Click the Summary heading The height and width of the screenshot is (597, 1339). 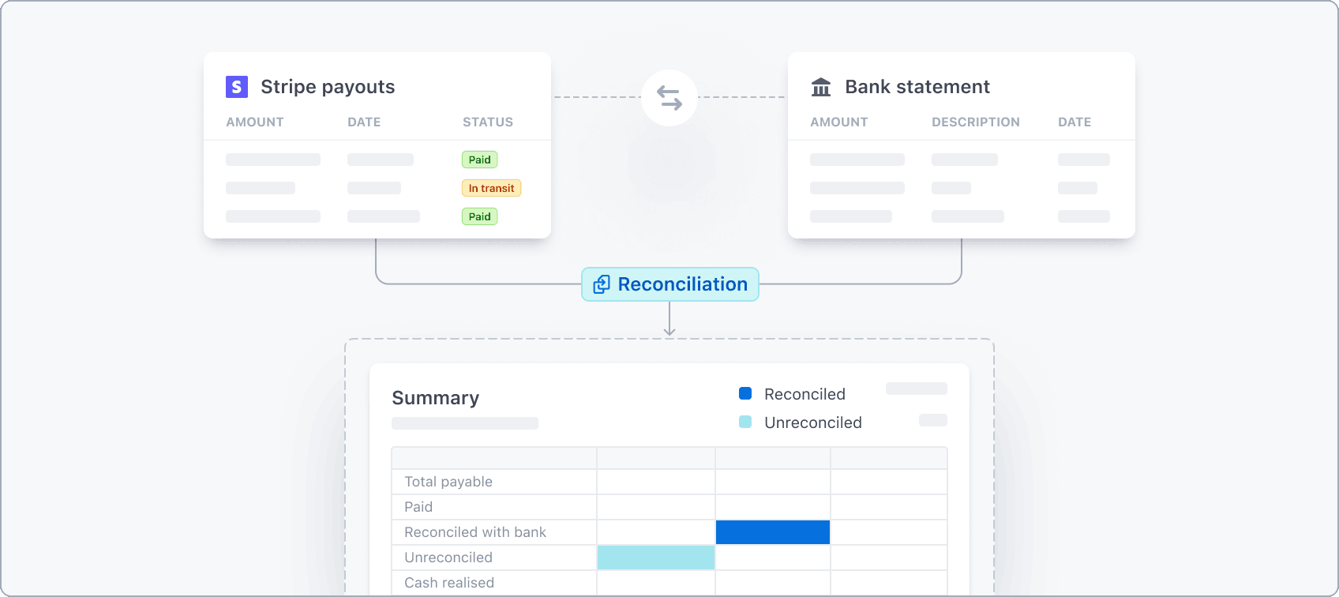coord(436,398)
